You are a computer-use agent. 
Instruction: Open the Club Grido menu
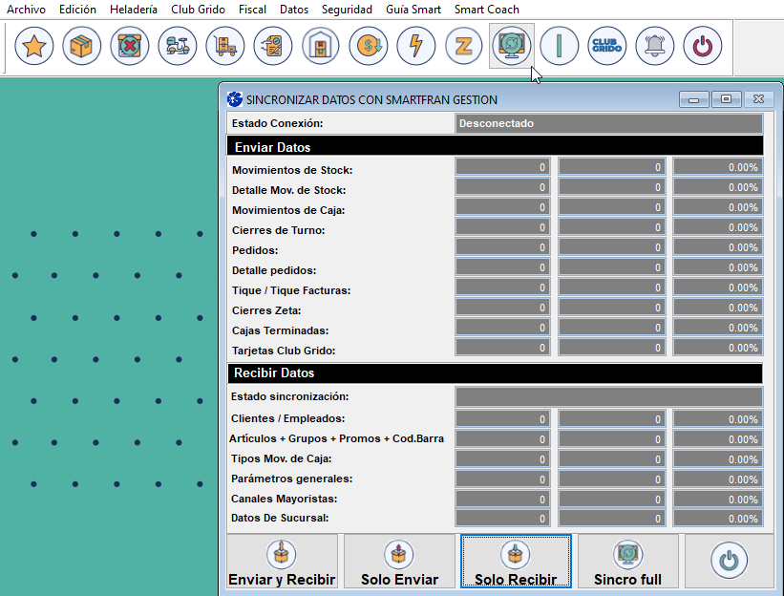(x=198, y=10)
